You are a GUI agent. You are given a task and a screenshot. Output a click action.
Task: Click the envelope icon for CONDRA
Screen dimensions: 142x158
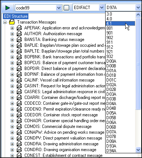(x=19, y=144)
